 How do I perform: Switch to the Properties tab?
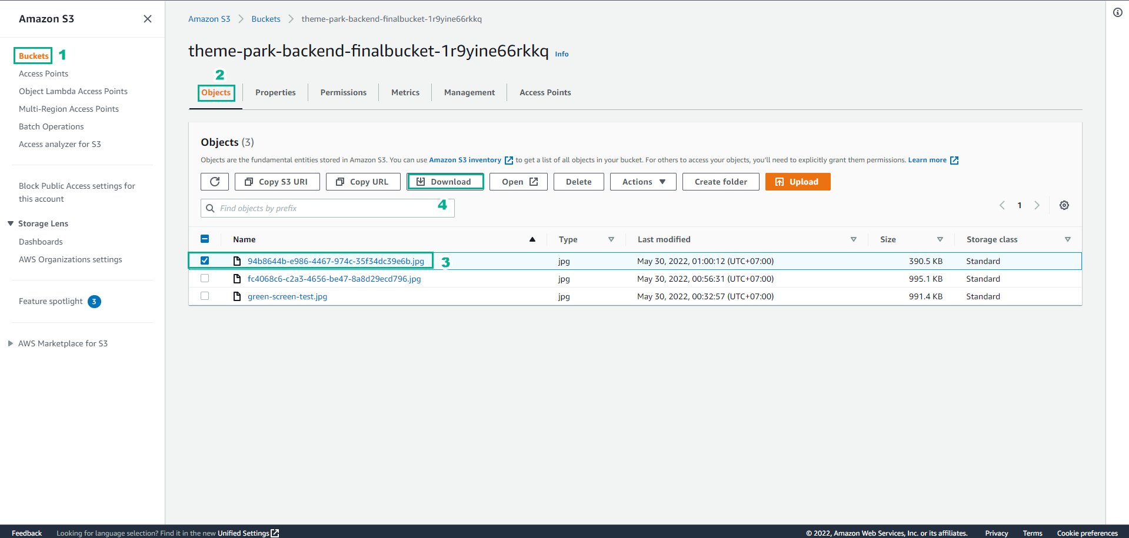[275, 92]
